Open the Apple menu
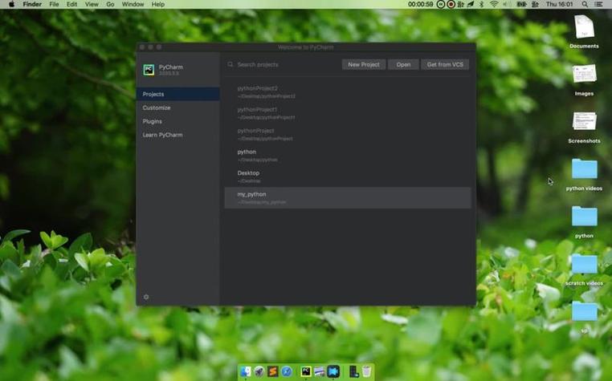This screenshot has height=381, width=612. click(11, 4)
